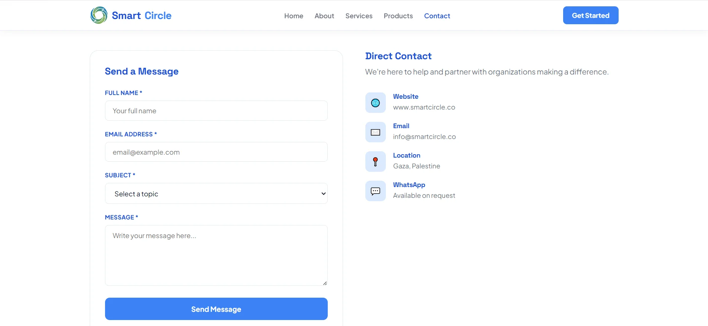Select the Contact nav item
The width and height of the screenshot is (708, 326).
click(x=437, y=16)
